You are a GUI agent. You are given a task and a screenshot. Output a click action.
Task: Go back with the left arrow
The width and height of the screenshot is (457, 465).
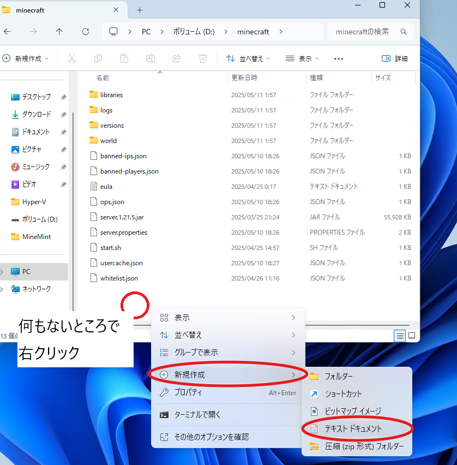(x=7, y=32)
